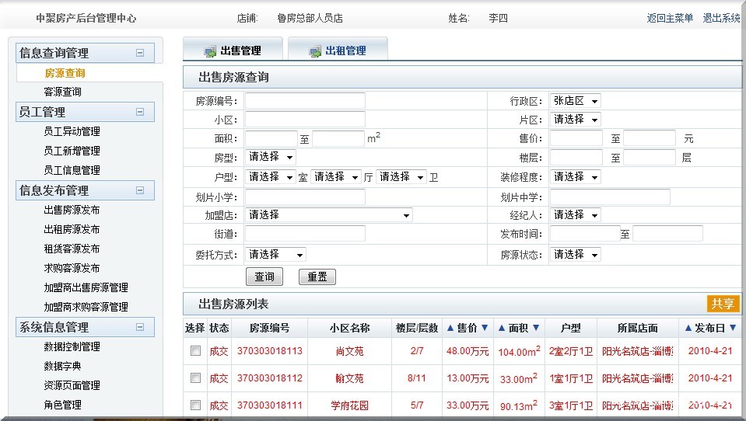Sort 面积 column descending with down arrow

pos(535,328)
